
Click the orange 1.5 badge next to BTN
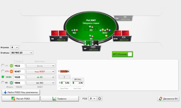[11, 71]
